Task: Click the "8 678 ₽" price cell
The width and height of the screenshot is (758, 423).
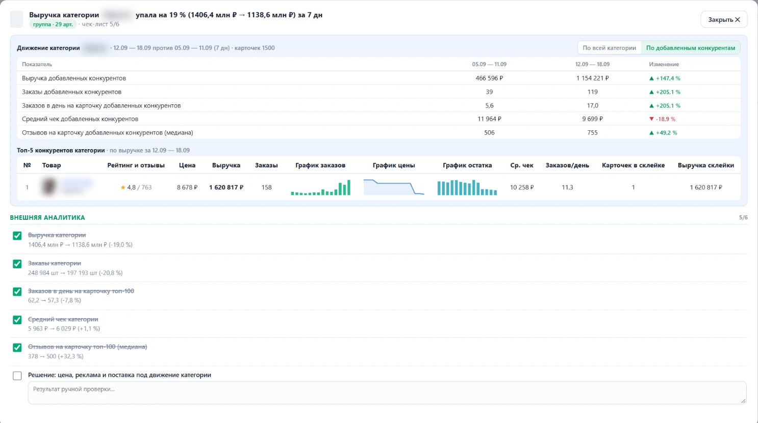Action: [187, 187]
